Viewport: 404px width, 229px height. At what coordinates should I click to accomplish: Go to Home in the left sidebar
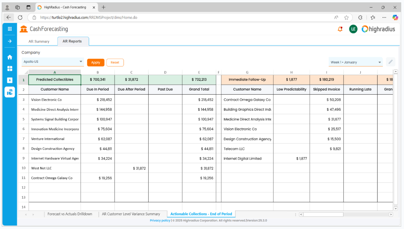tap(10, 57)
